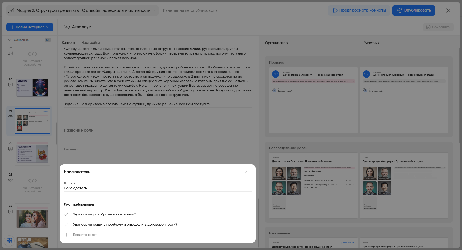The height and width of the screenshot is (250, 462).
Task: Toggle checkmark for 'Удалось ли разобраться в ситуации?'
Action: pyautogui.click(x=66, y=214)
